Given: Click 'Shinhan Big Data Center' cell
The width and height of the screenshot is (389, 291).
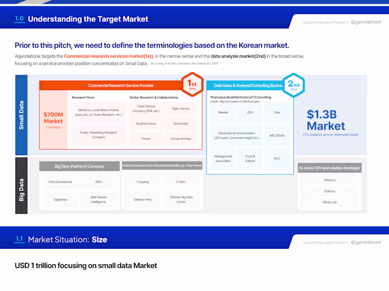Looking at the screenshot, I should 181,199.
